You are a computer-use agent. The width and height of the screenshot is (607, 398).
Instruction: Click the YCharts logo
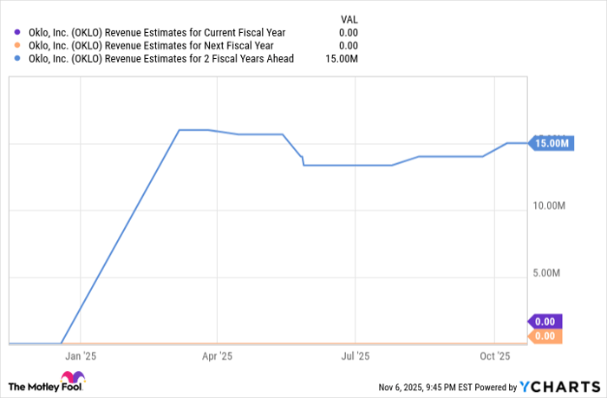[560, 387]
